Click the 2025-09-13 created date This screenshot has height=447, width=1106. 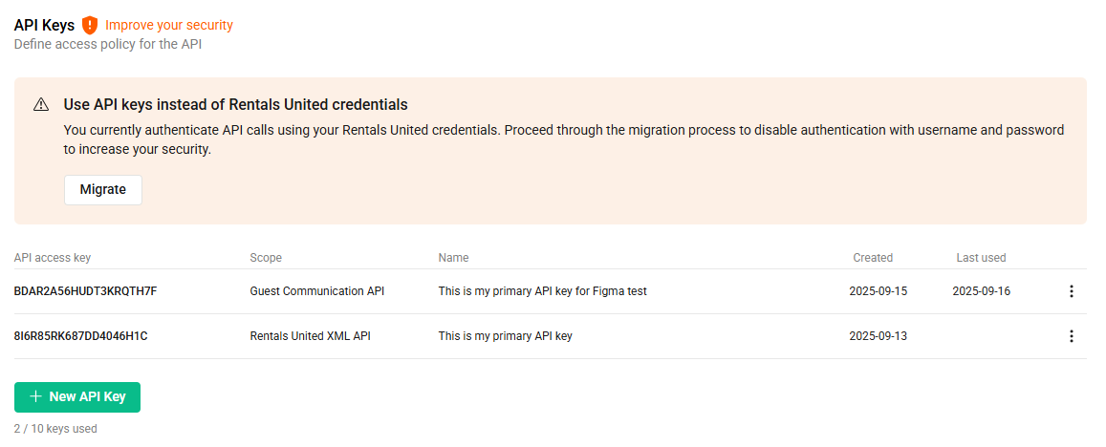pyautogui.click(x=878, y=336)
